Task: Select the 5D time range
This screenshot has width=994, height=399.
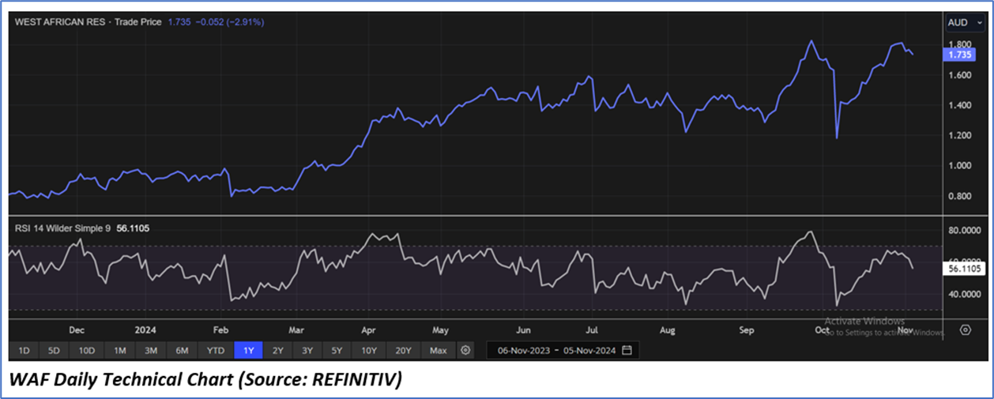Action: (x=54, y=350)
